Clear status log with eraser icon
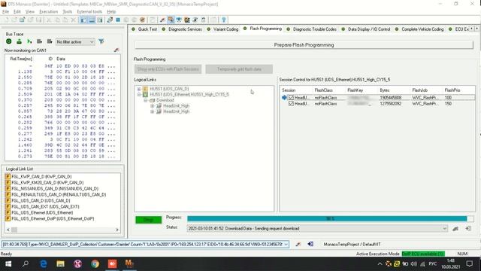Image resolution: width=481 pixels, height=271 pixels. 455,229
